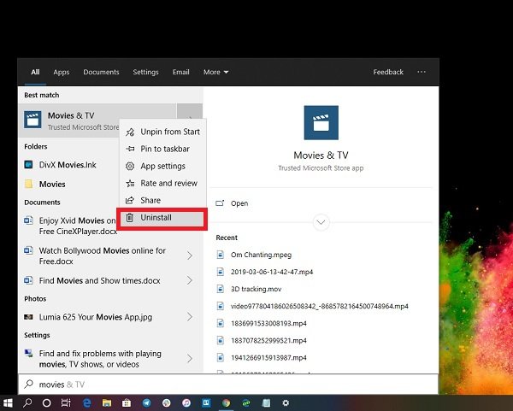Choose Share in the context menu
Viewport: 513px width, 411px height.
coord(162,200)
